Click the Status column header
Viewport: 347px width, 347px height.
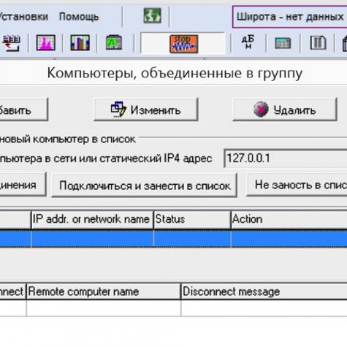point(192,219)
